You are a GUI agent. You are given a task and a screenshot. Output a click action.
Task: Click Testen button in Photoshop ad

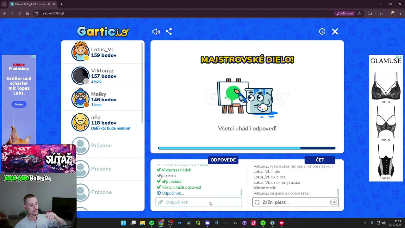click(19, 104)
